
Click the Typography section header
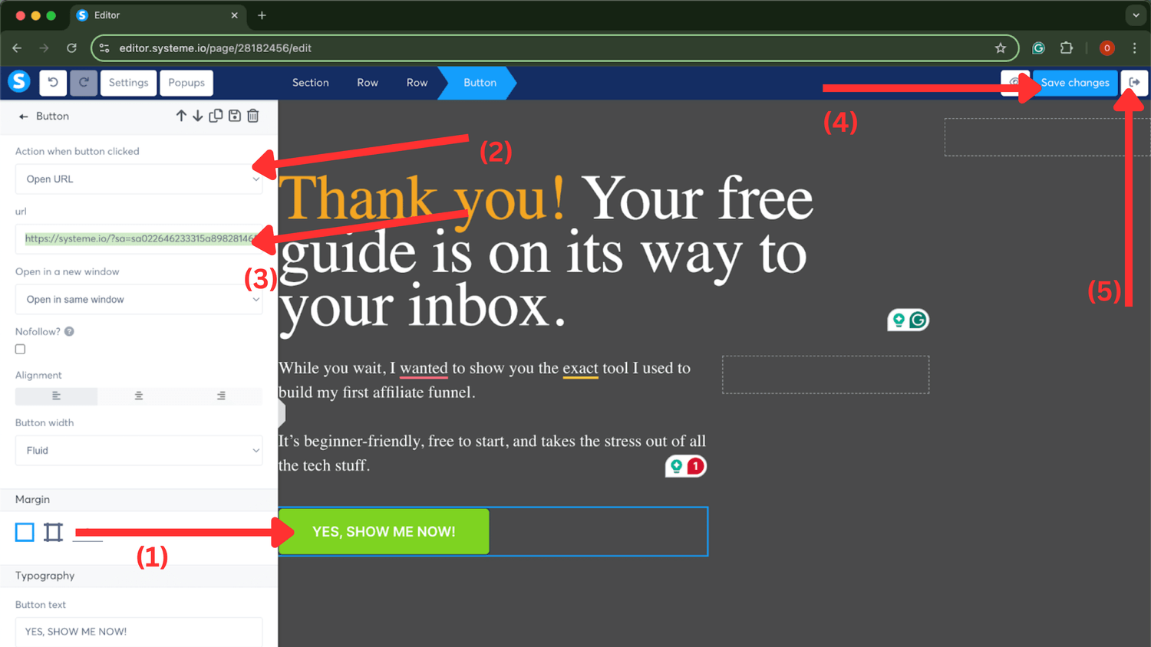click(139, 576)
